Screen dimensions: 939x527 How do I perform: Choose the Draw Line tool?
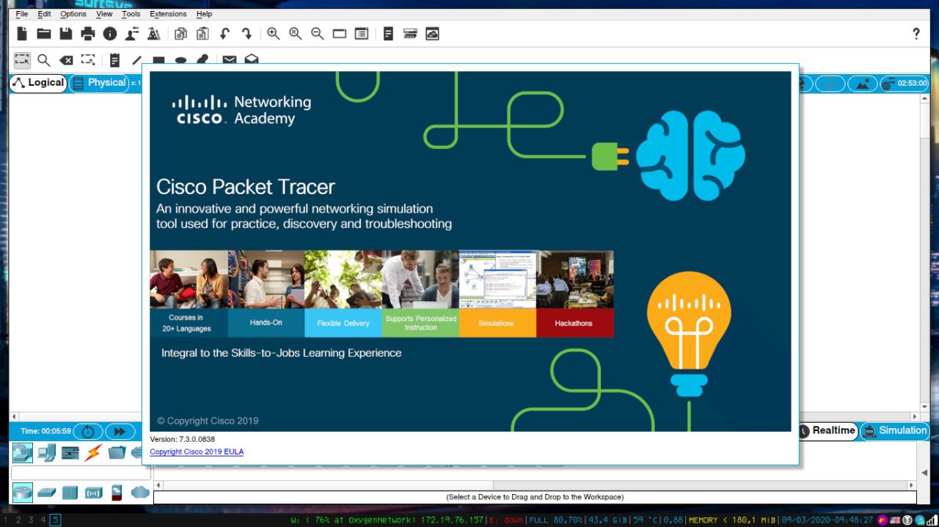tap(136, 60)
